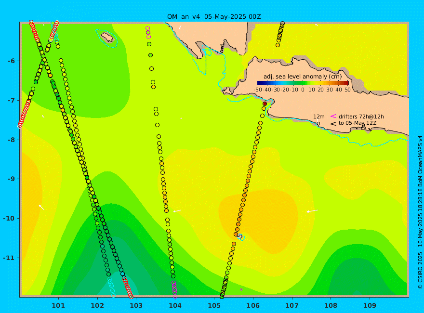Click the 'drifters 72h@12h' legend text
Image resolution: width=424 pixels, height=313 pixels.
click(361, 117)
